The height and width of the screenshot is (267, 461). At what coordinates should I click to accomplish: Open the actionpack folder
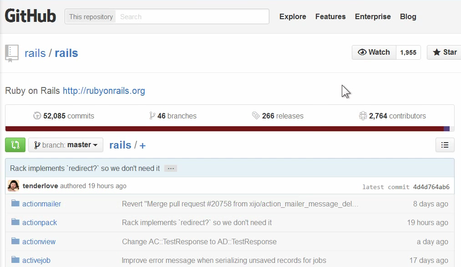pyautogui.click(x=40, y=222)
